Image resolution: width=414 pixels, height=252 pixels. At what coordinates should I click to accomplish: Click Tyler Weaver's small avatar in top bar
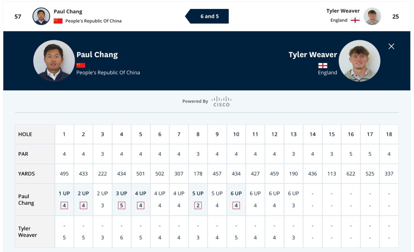(x=372, y=16)
